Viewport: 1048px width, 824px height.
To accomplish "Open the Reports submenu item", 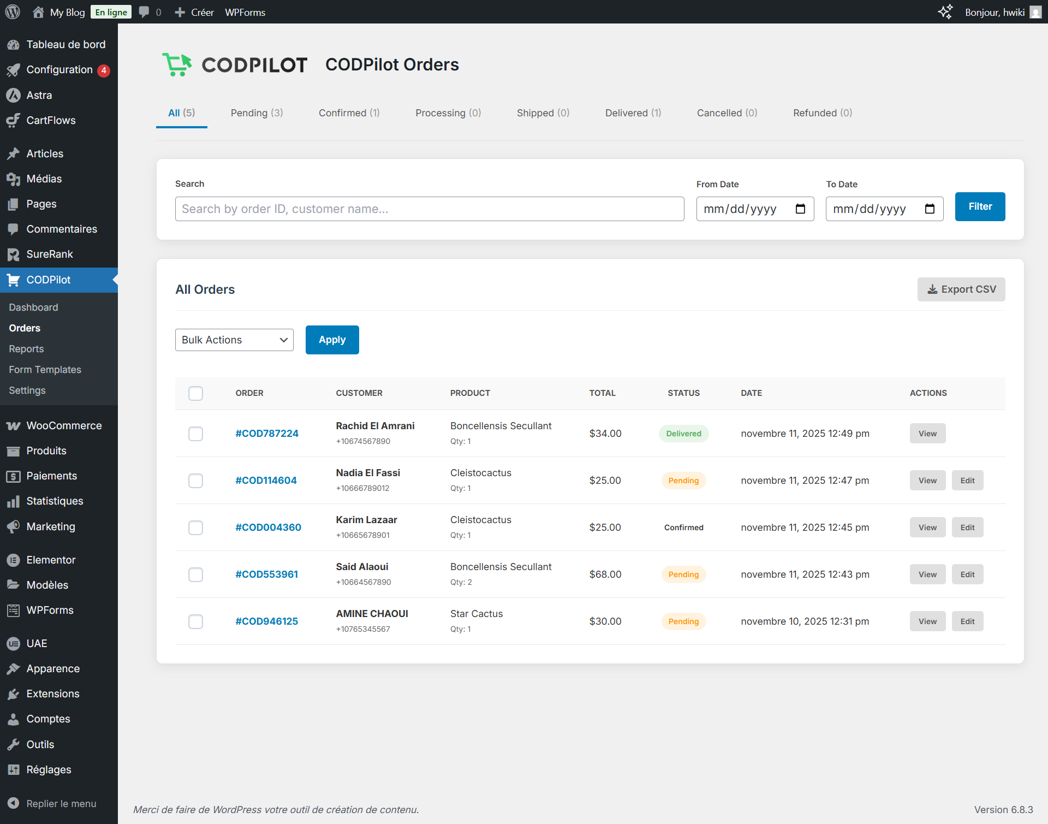I will click(26, 349).
